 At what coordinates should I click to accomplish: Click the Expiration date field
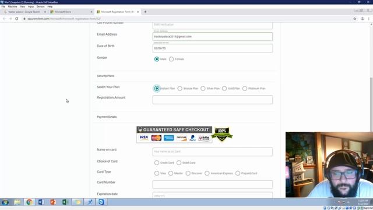[213, 195]
